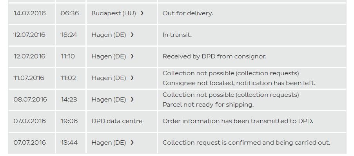Expand the Budapest (HU) depot chevron
Image resolution: width=354 pixels, height=156 pixels.
(142, 13)
